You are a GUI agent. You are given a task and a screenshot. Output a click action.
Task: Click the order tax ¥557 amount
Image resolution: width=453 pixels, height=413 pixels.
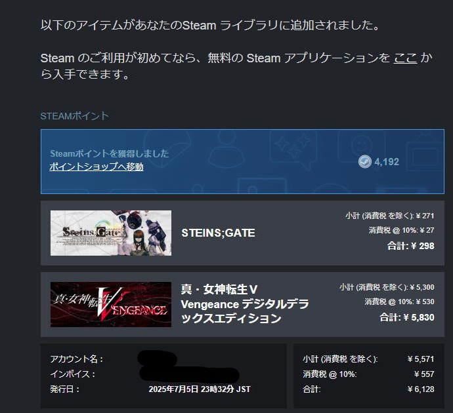[424, 374]
